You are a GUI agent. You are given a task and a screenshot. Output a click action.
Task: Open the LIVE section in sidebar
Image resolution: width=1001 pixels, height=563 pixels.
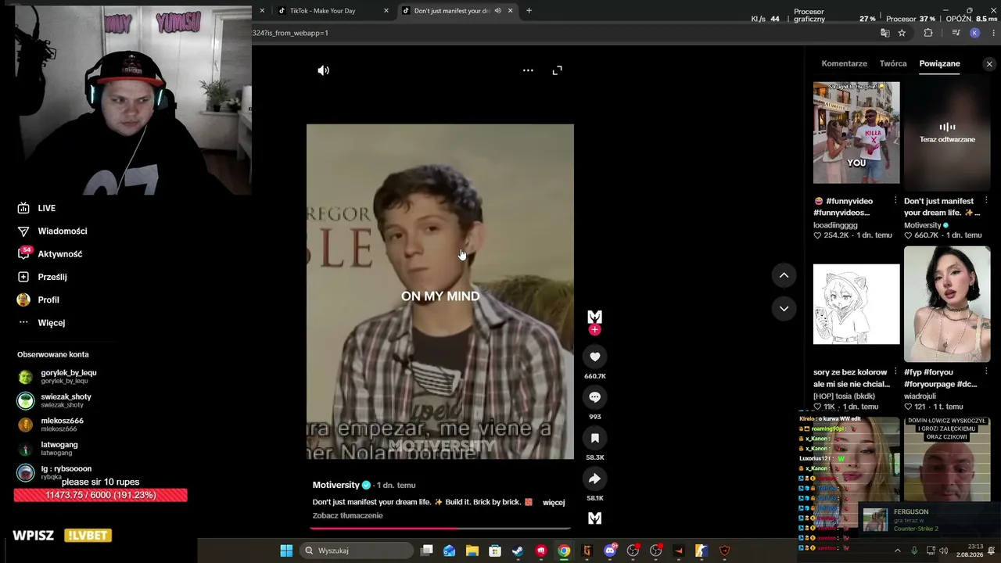point(47,208)
